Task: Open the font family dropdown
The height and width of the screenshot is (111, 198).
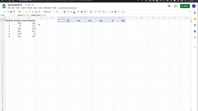Action: click(x=49, y=12)
